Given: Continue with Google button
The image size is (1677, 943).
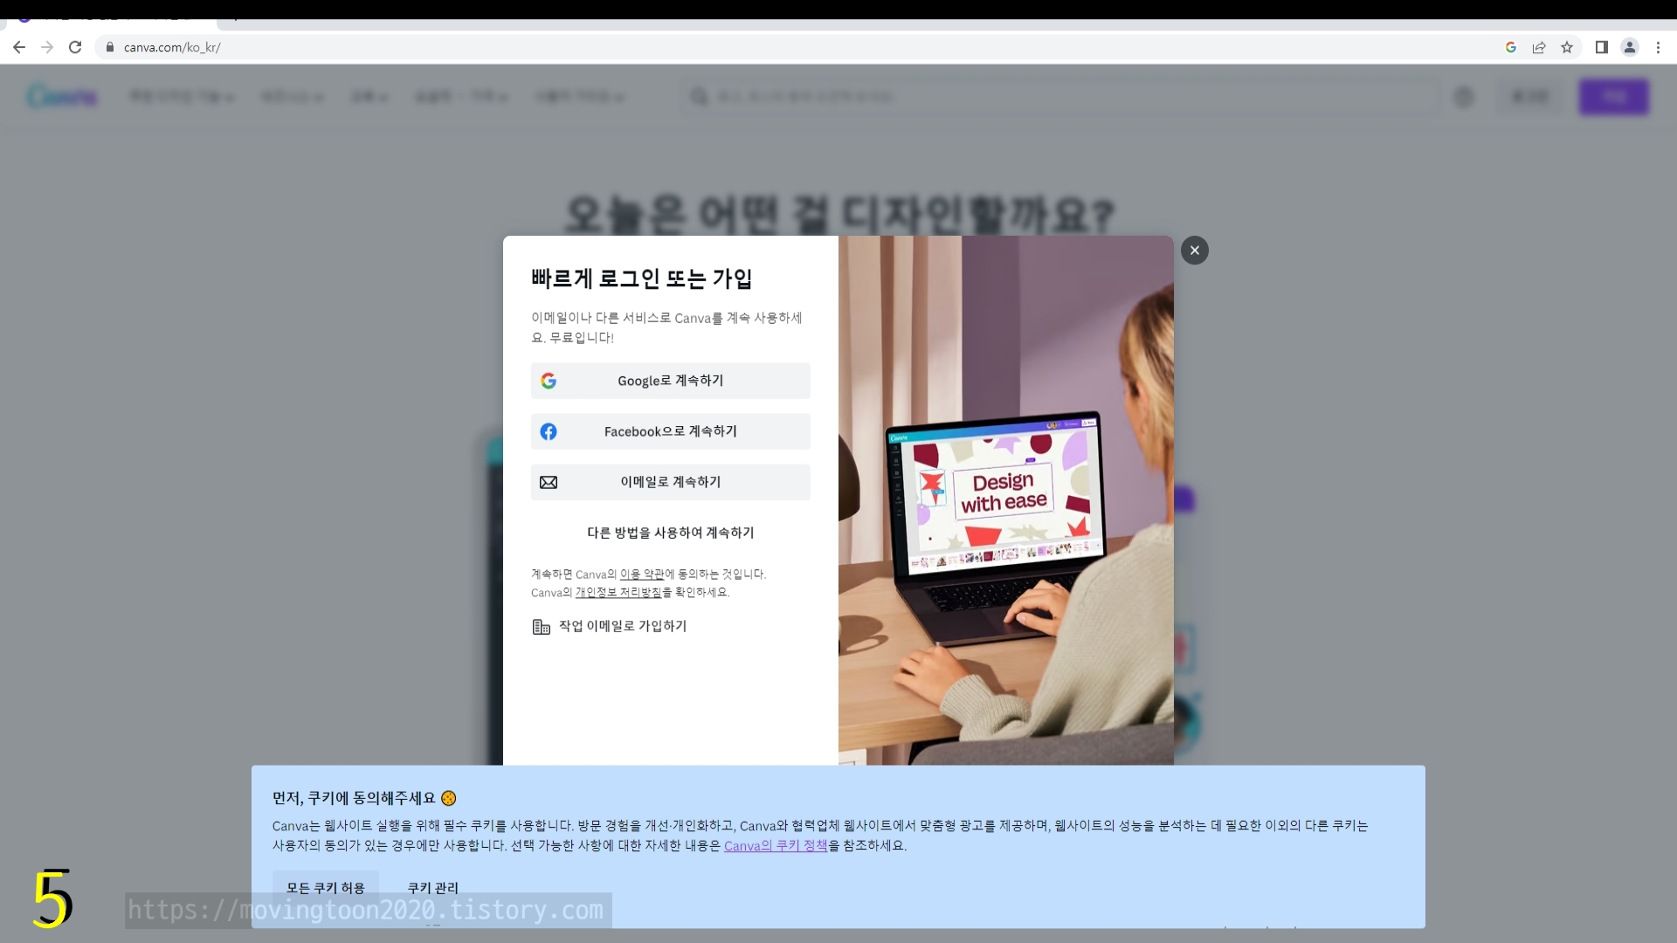Looking at the screenshot, I should [x=670, y=381].
